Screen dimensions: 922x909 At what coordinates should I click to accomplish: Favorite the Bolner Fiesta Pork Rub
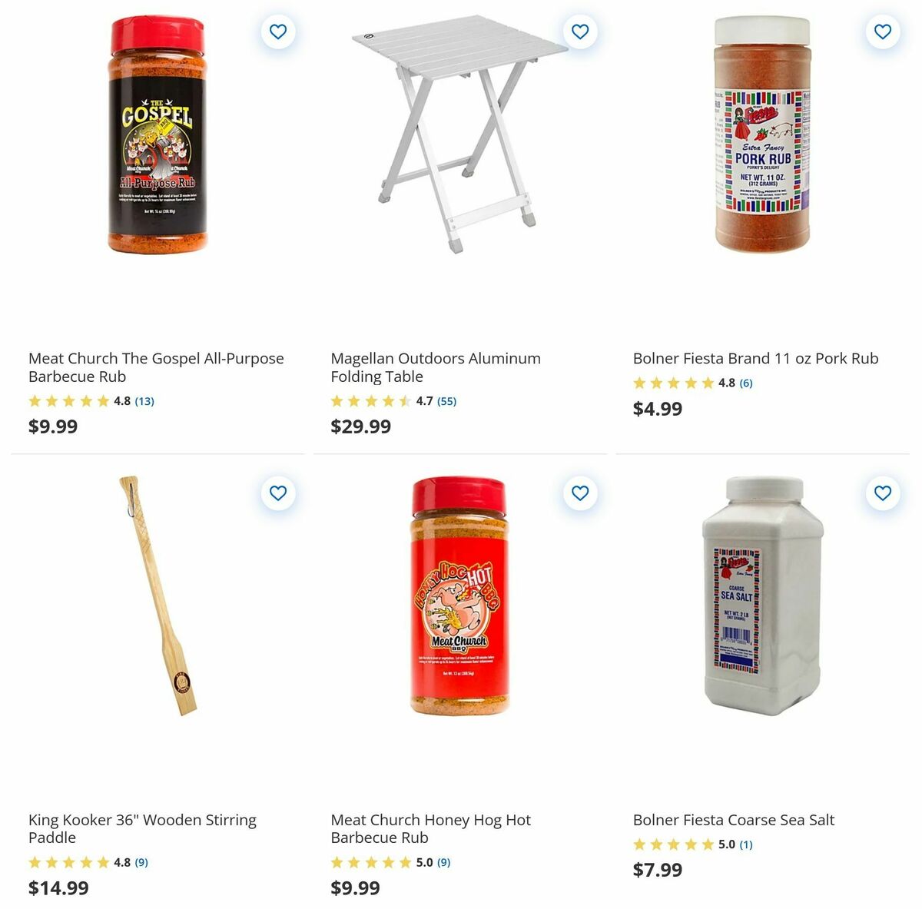pos(881,32)
